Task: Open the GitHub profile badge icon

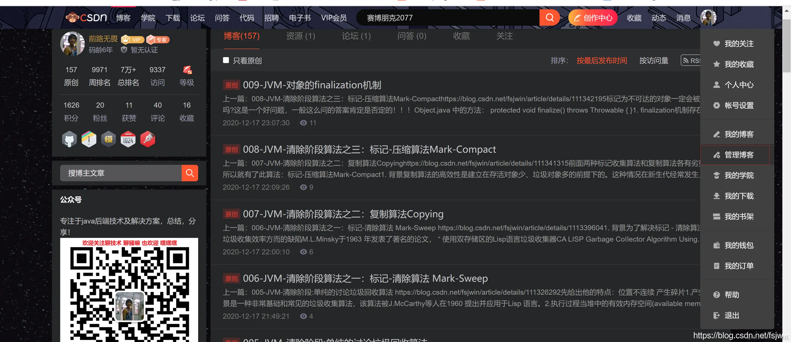Action: [69, 139]
